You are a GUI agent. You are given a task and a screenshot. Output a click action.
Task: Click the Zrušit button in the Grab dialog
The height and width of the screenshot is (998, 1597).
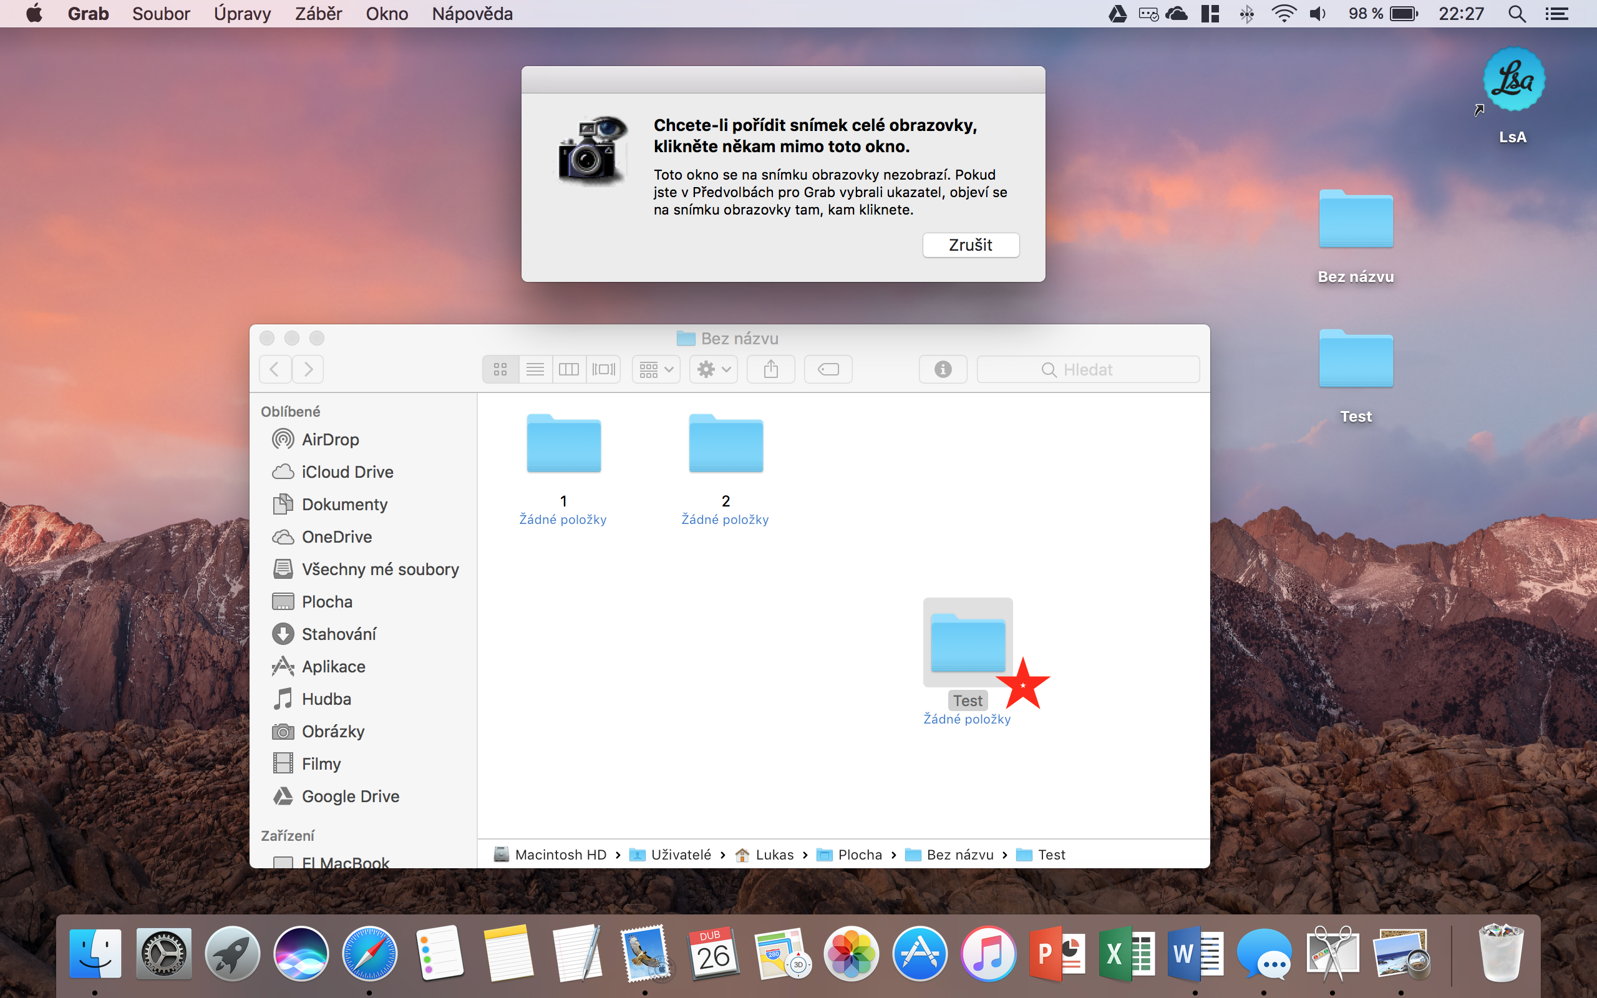click(970, 245)
